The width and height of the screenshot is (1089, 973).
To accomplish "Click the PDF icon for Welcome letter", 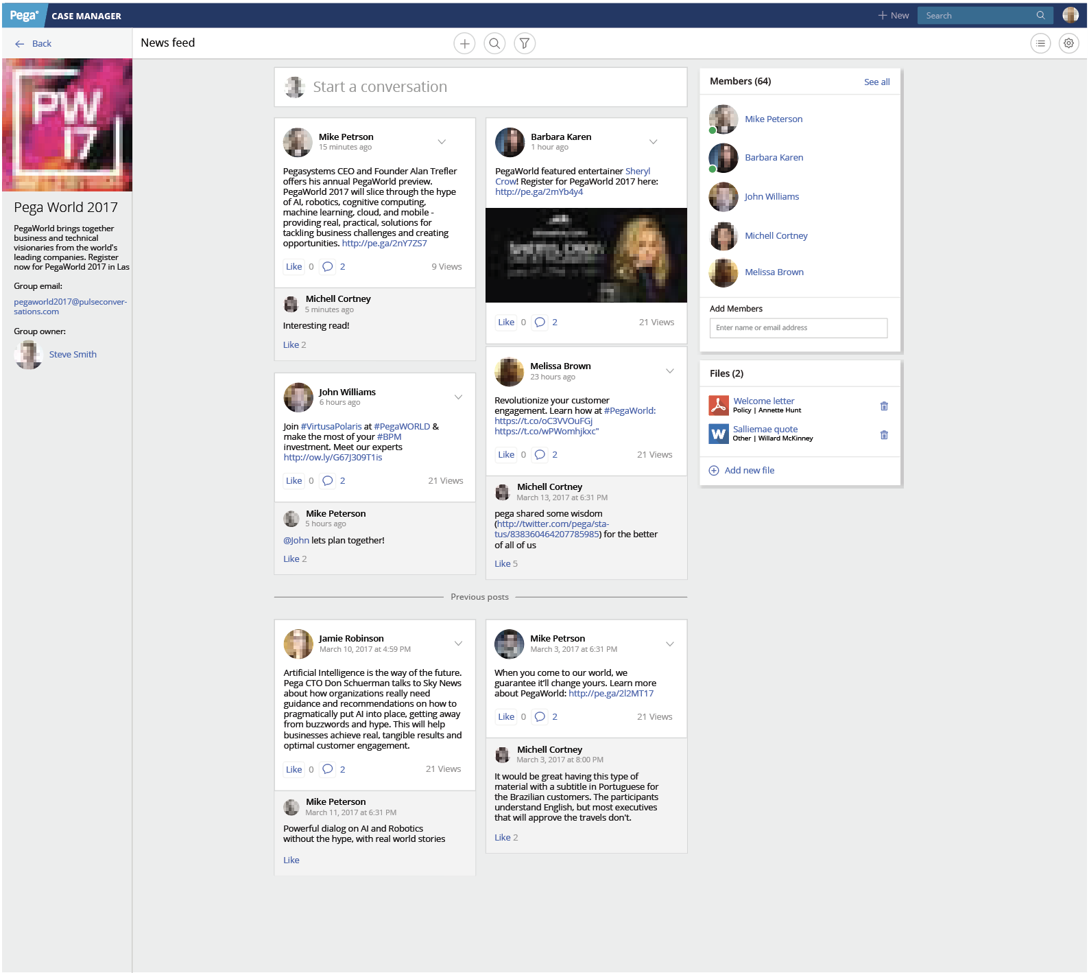I will [719, 406].
